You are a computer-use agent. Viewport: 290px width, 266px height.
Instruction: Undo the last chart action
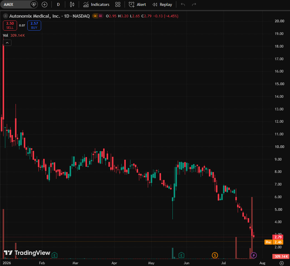[183, 4]
